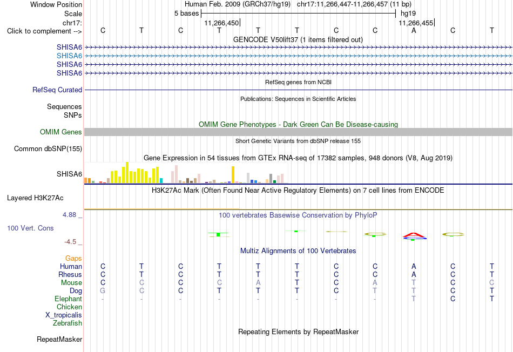This screenshot has height=352, width=513.
Task: Click the orange "Gaps" label
Action: [73, 259]
